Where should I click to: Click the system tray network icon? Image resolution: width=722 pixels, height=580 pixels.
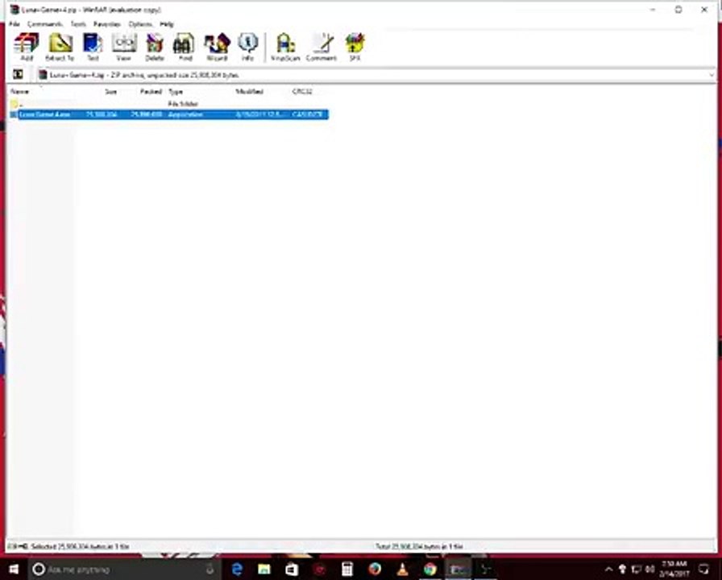(x=637, y=570)
